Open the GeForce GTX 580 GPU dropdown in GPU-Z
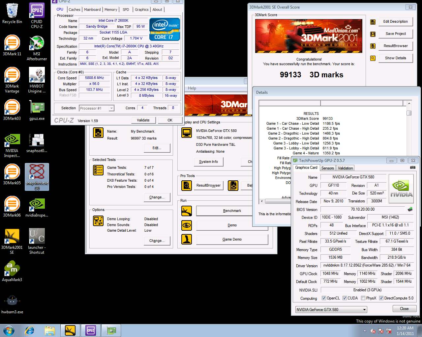 [x=331, y=310]
